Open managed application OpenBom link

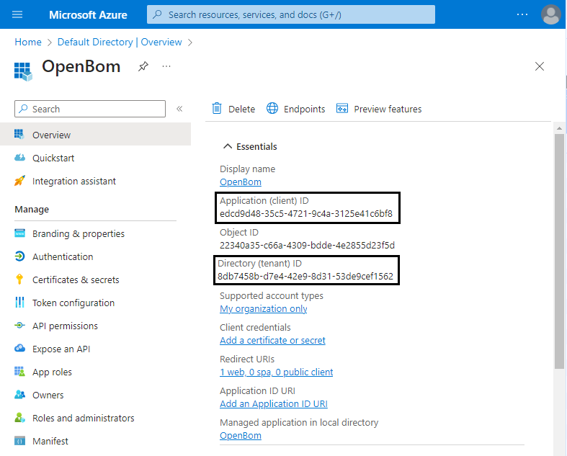click(241, 436)
